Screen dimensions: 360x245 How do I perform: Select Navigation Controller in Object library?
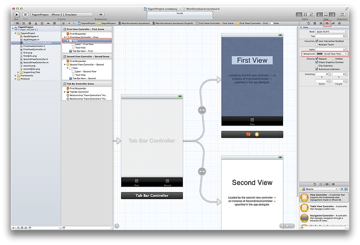324,217
